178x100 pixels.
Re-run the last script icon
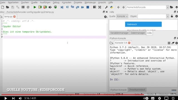tap(55, 7)
